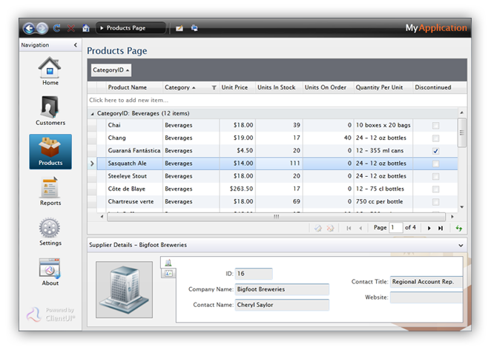
Task: Sort by Unit Price column header
Action: pyautogui.click(x=237, y=87)
